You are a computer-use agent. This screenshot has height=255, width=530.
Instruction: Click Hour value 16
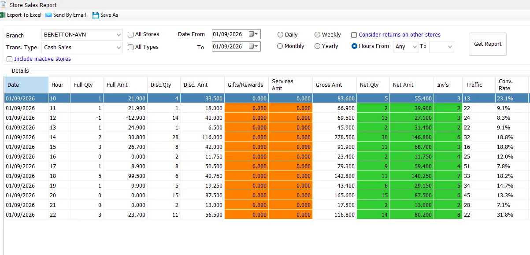(x=53, y=156)
